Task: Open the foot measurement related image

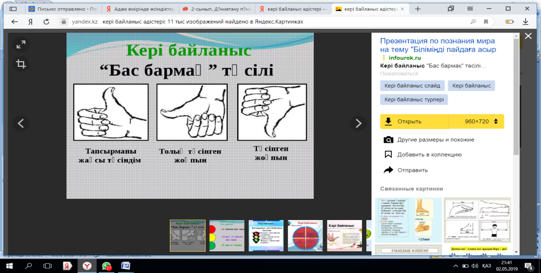Action: pos(409,220)
